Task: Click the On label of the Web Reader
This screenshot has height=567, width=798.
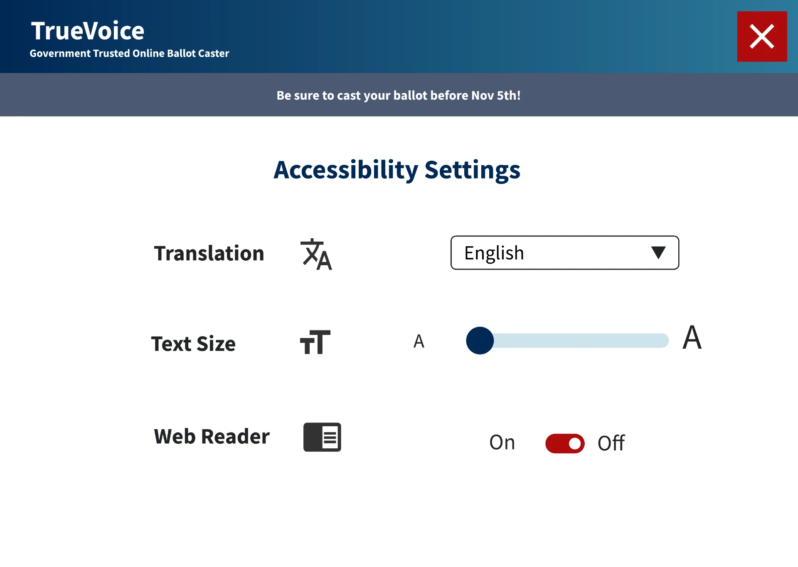Action: (x=502, y=442)
